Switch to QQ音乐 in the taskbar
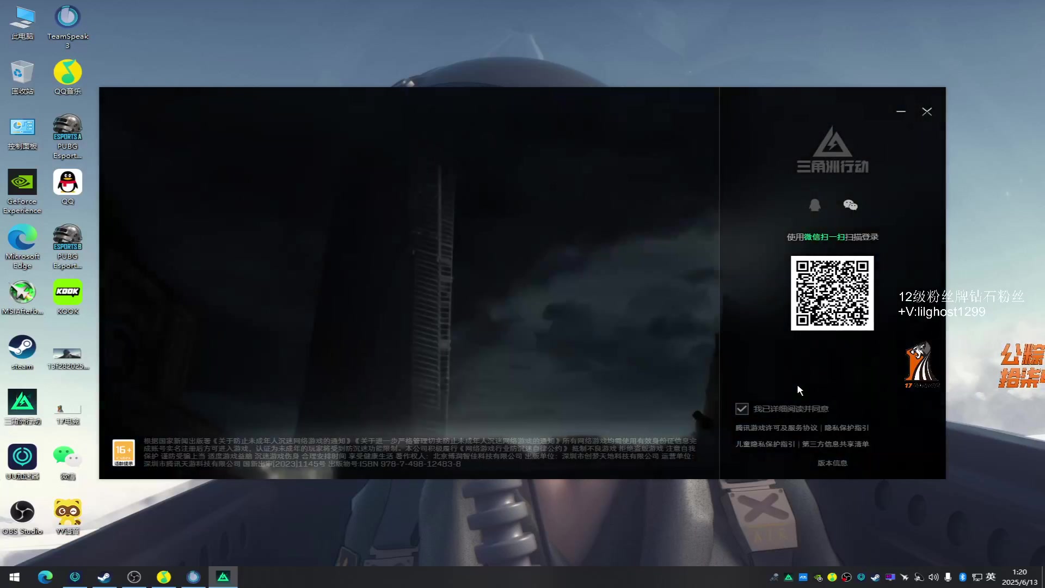Image resolution: width=1045 pixels, height=588 pixels. pos(164,577)
